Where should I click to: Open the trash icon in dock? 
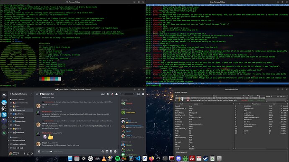(x=212, y=158)
